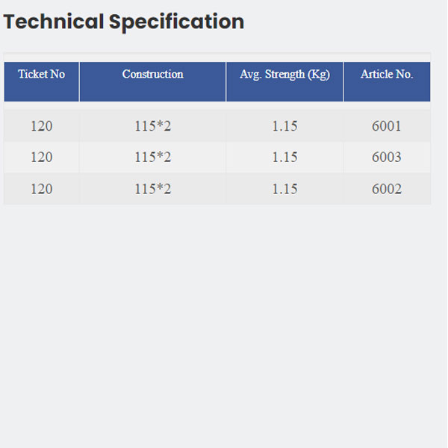Select construction 115*2 in first row
This screenshot has height=448, width=448.
(x=152, y=126)
